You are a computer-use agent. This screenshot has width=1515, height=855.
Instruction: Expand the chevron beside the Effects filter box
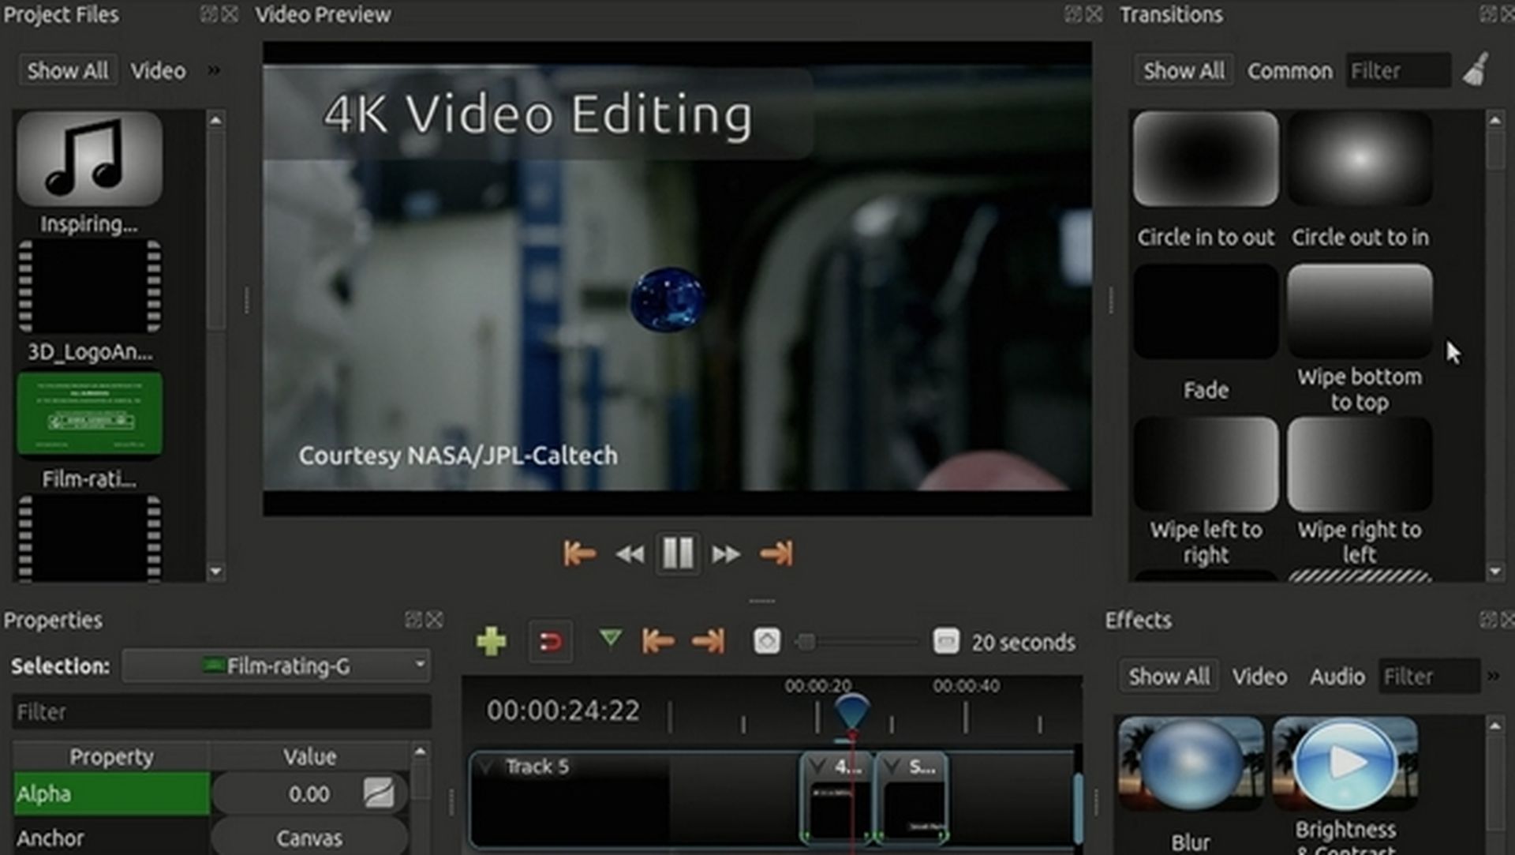pos(1494,676)
